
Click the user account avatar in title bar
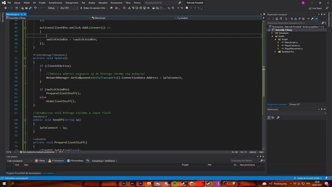coord(303,3)
